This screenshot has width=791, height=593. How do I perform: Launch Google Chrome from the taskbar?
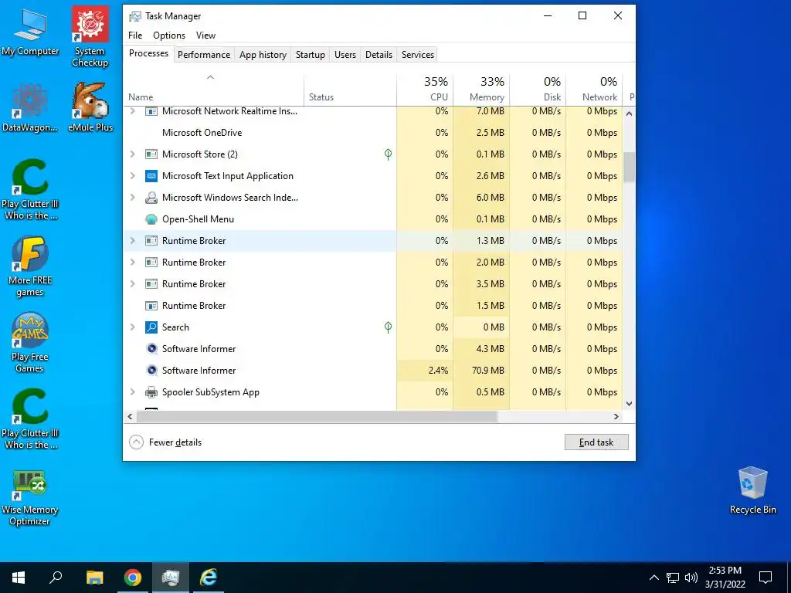click(x=133, y=578)
